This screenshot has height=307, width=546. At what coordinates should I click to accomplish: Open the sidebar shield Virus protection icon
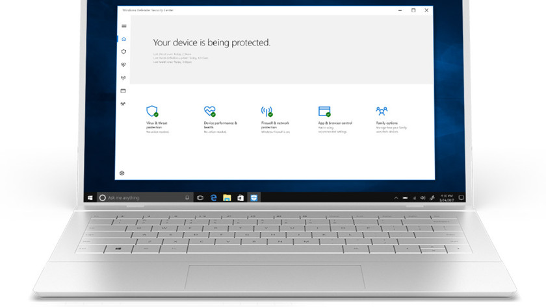click(123, 52)
